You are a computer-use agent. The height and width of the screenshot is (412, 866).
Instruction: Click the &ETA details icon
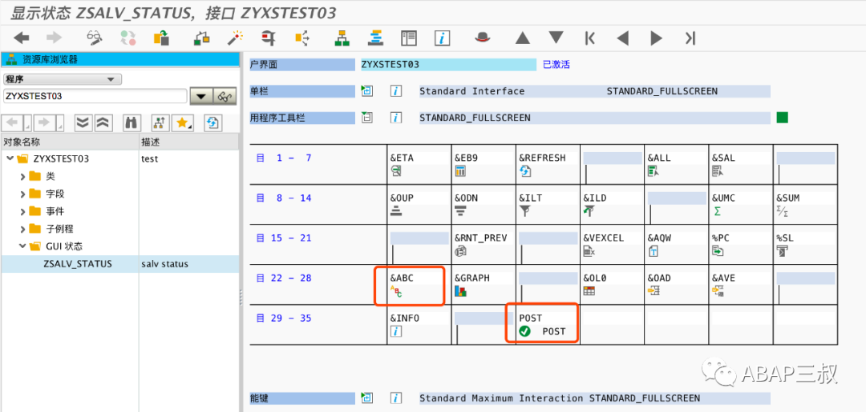pyautogui.click(x=396, y=172)
